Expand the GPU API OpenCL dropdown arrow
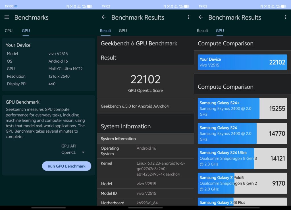This screenshot has height=210, width=291. tap(83, 152)
